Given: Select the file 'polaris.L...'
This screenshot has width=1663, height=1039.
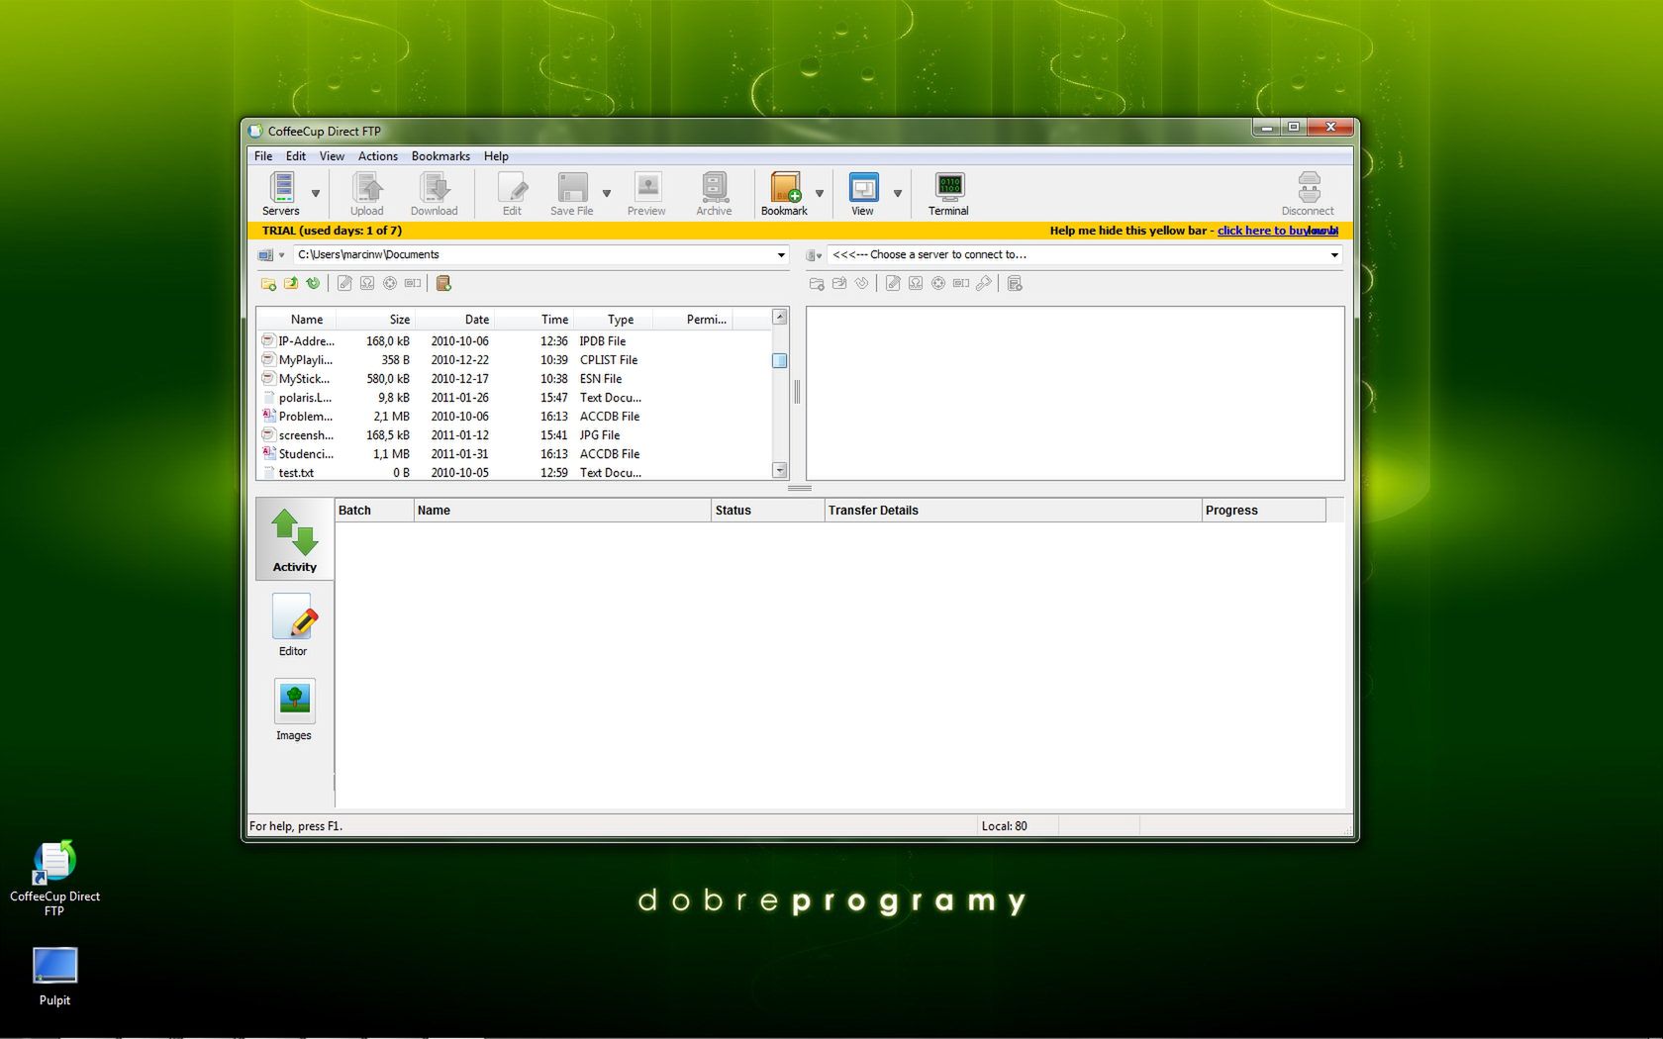Looking at the screenshot, I should coord(305,398).
